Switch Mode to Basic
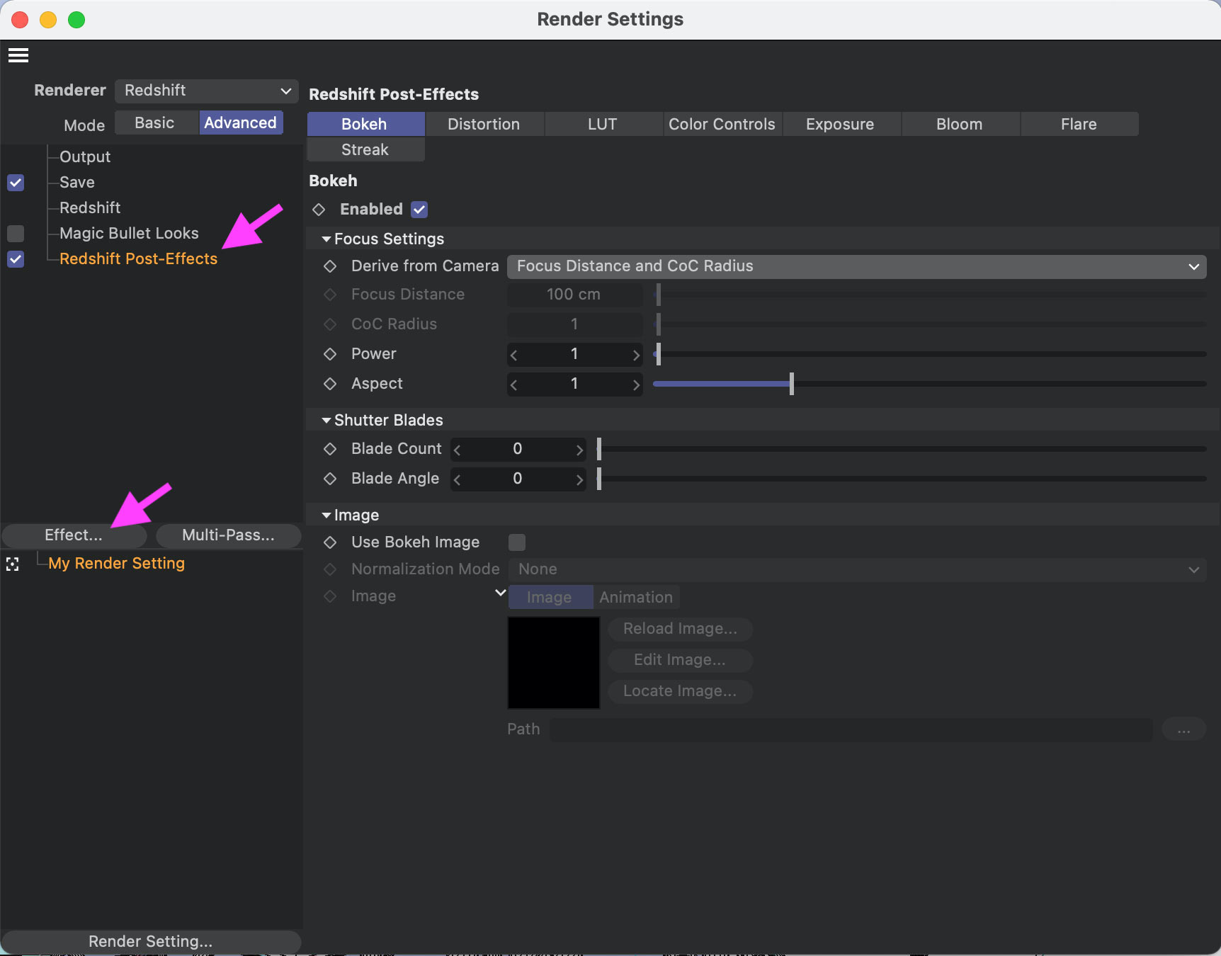1221x956 pixels. point(156,123)
